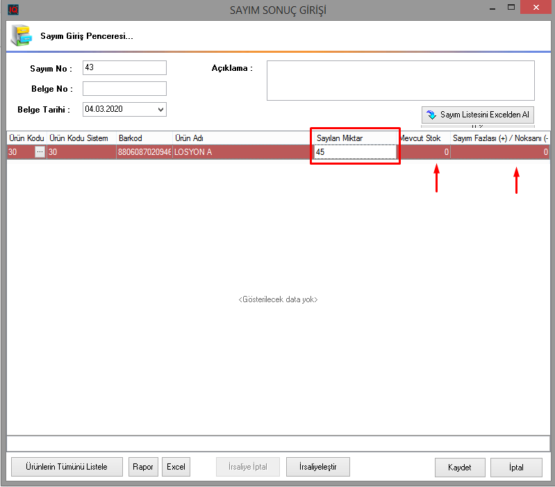555x487 pixels.
Task: Open the Rapor report button
Action: [144, 467]
